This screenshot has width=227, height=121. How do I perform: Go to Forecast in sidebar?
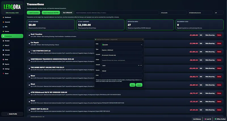pos(12,55)
